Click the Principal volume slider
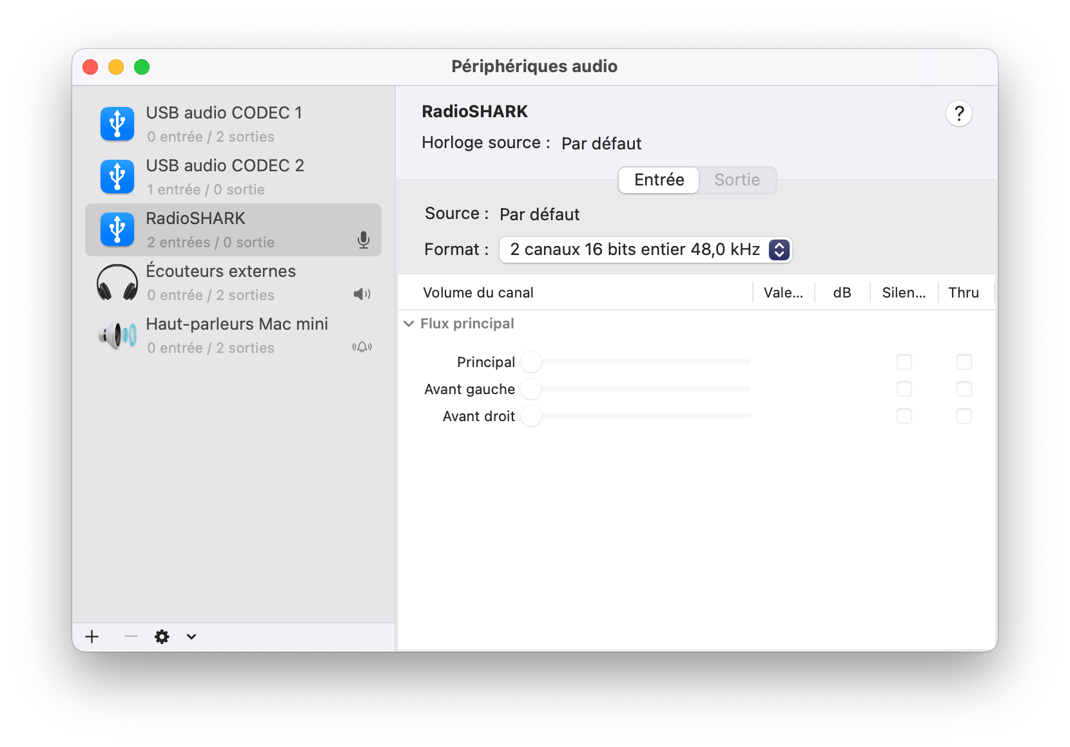The height and width of the screenshot is (747, 1070). click(636, 362)
